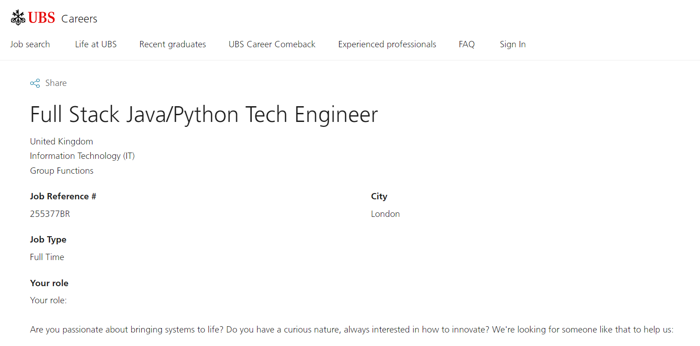Click the Group Functions text

62,171
